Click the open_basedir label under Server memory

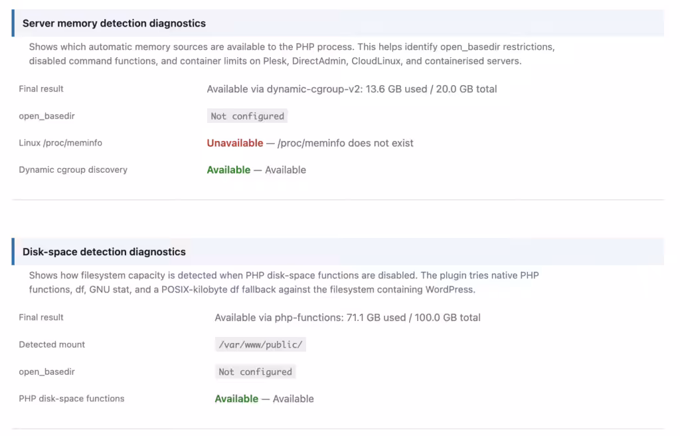coord(47,116)
